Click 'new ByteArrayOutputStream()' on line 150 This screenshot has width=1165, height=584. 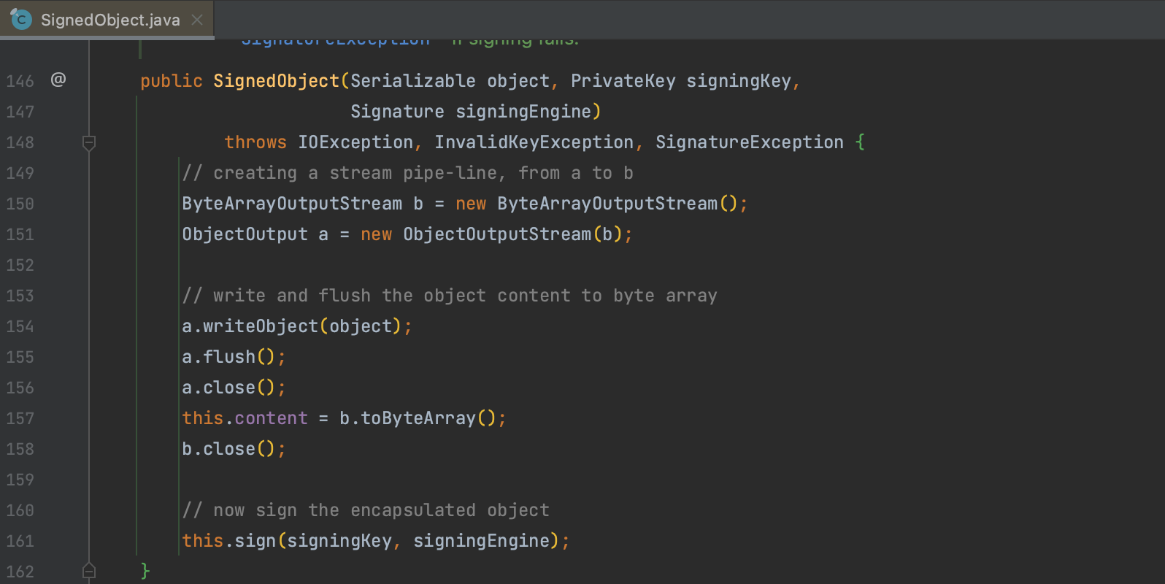pos(596,204)
